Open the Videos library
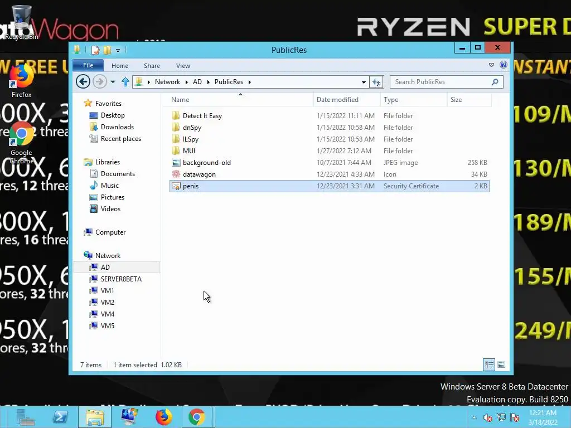The height and width of the screenshot is (428, 571). tap(110, 209)
